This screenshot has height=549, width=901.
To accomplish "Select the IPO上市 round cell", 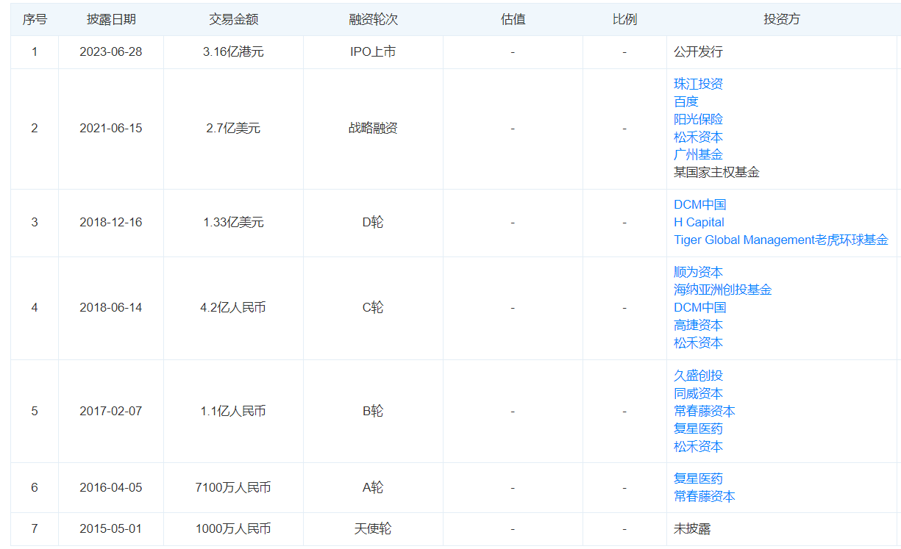I will pyautogui.click(x=373, y=52).
